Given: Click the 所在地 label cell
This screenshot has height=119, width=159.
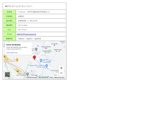Looking at the screenshot, I should click(x=9, y=12).
